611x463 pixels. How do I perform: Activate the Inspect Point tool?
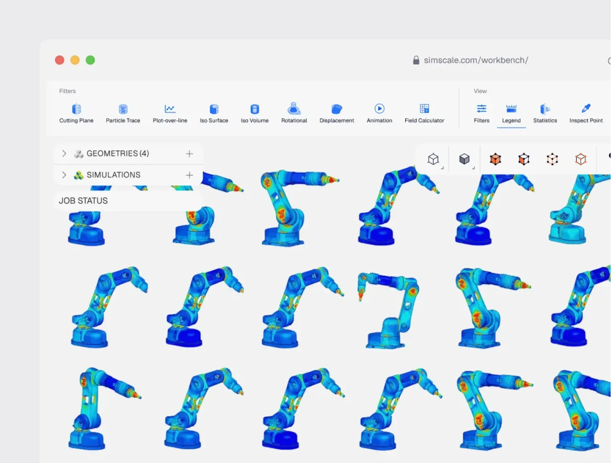(586, 113)
